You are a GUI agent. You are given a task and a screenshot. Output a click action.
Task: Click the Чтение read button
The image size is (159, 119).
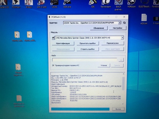point(104,65)
